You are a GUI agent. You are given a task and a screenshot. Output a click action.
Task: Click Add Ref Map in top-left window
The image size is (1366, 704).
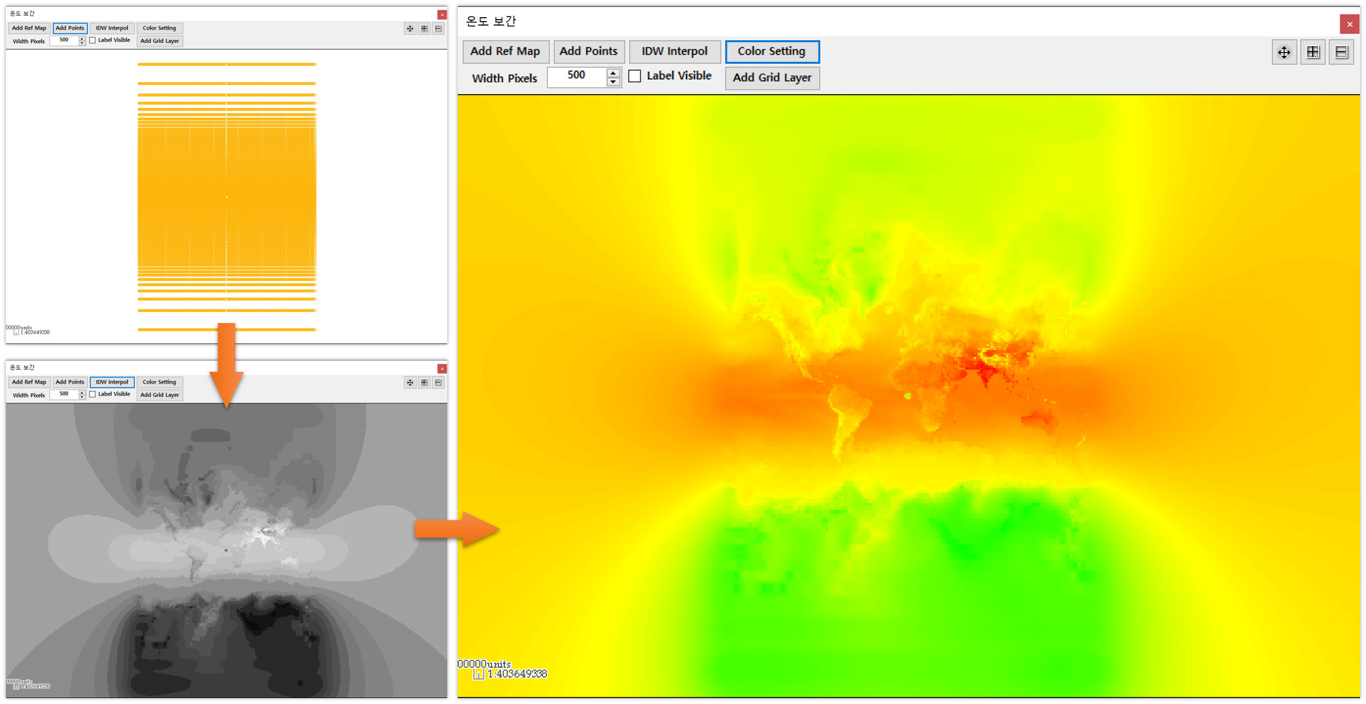[29, 28]
